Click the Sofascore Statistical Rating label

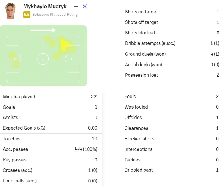[x=55, y=15]
